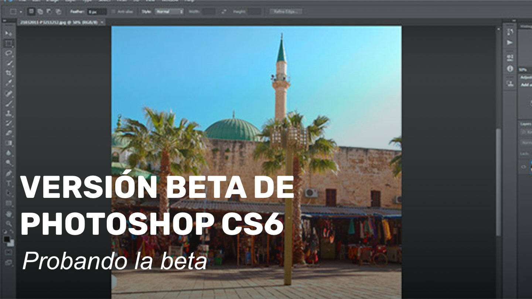Image resolution: width=532 pixels, height=299 pixels.
Task: Open the Info panel icon
Action: point(510,69)
